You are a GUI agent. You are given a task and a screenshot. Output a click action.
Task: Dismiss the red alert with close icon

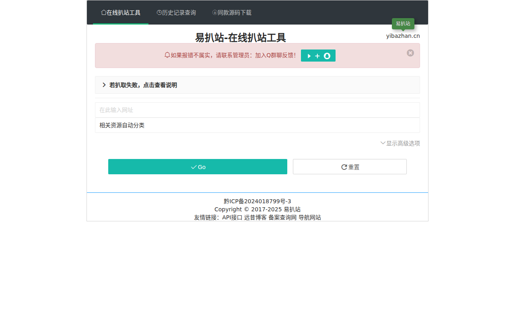tap(410, 53)
